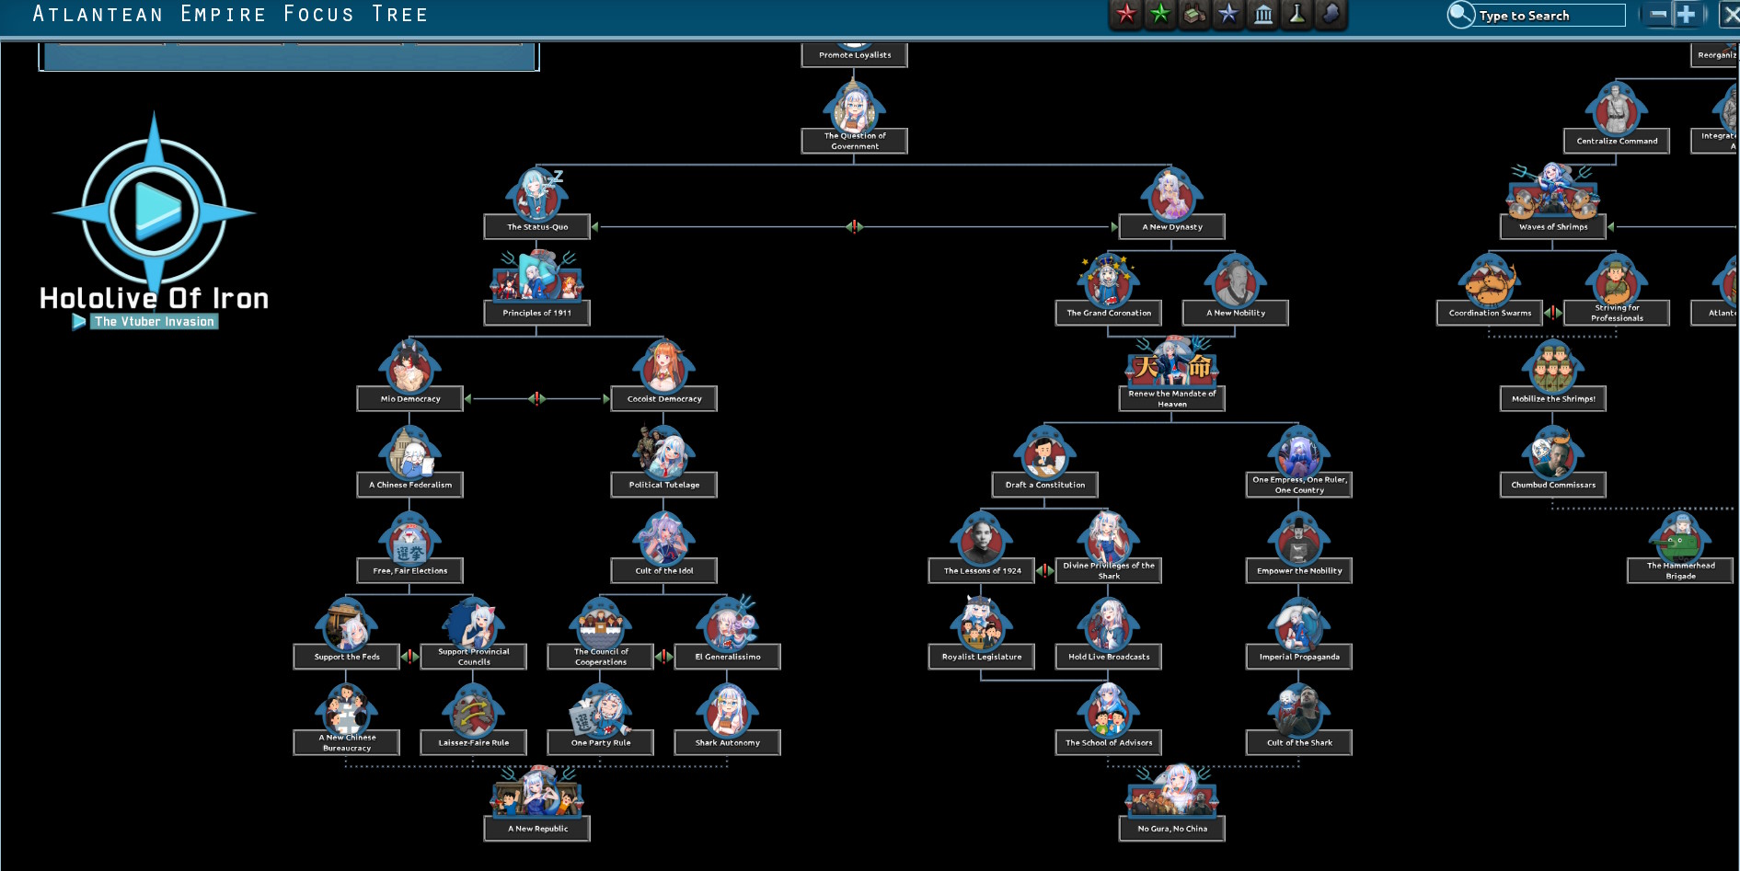Click the Shark Autonomy label
The height and width of the screenshot is (871, 1740).
tap(727, 742)
